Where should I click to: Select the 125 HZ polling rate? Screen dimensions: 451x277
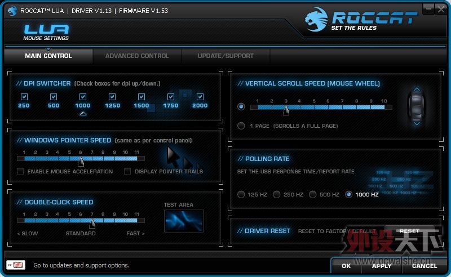click(241, 195)
